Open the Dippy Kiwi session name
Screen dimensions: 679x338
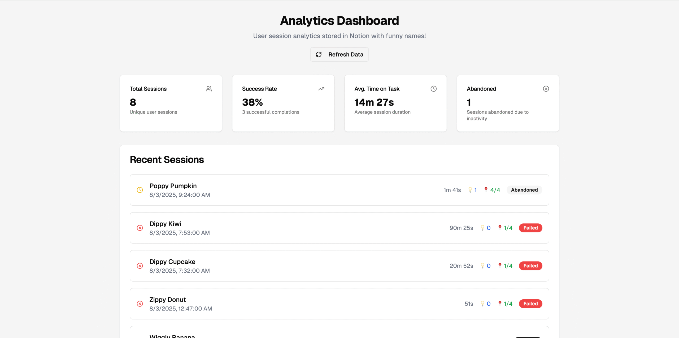click(x=165, y=224)
